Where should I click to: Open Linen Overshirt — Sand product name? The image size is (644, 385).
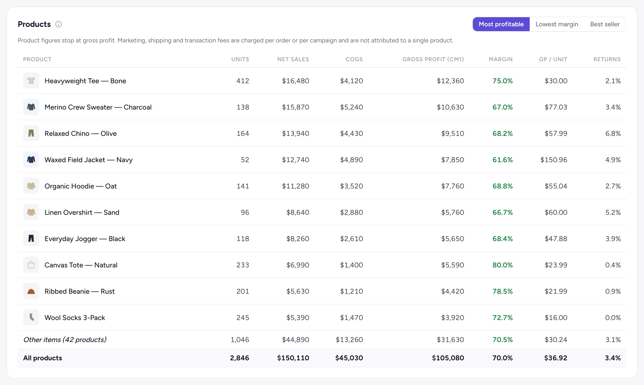click(x=82, y=212)
